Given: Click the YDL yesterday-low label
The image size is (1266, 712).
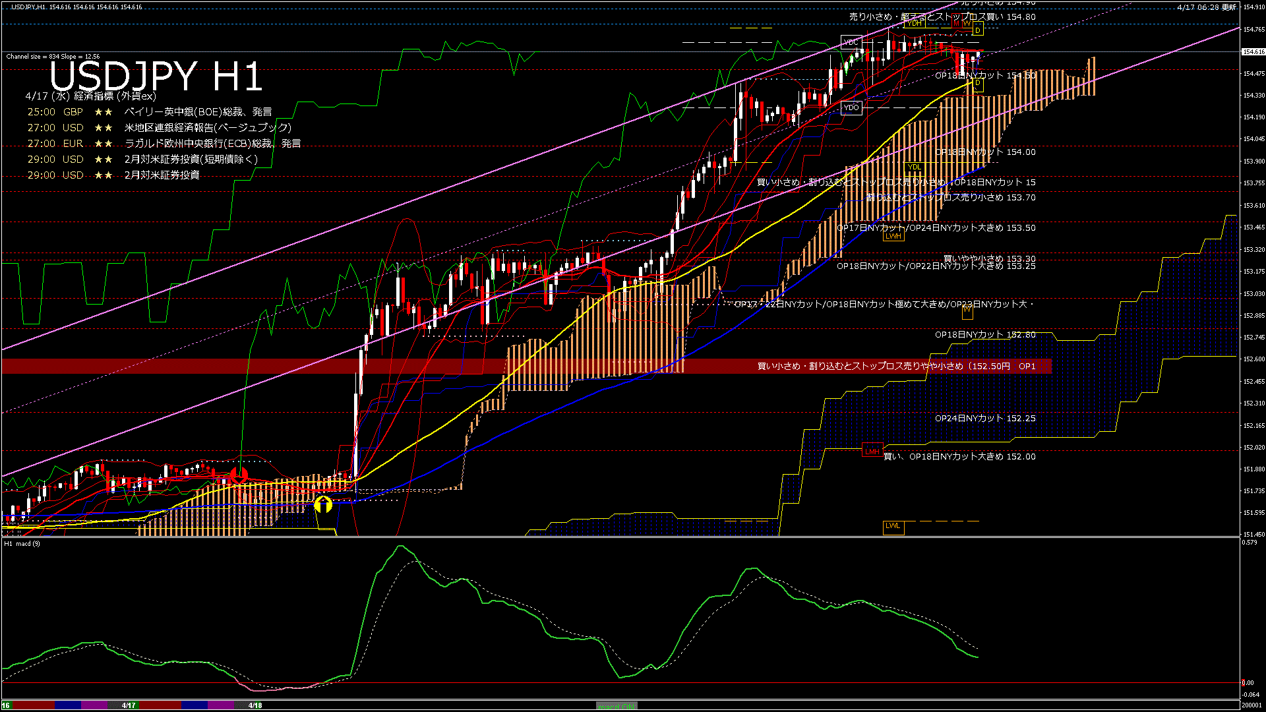Looking at the screenshot, I should 914,167.
